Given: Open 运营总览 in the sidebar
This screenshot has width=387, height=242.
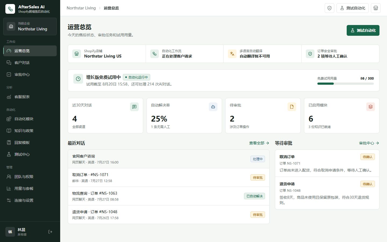Looking at the screenshot, I should 30,51.
